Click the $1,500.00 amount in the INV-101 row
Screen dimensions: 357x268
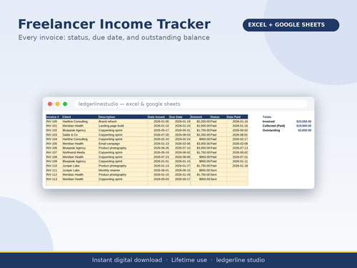tap(200, 126)
